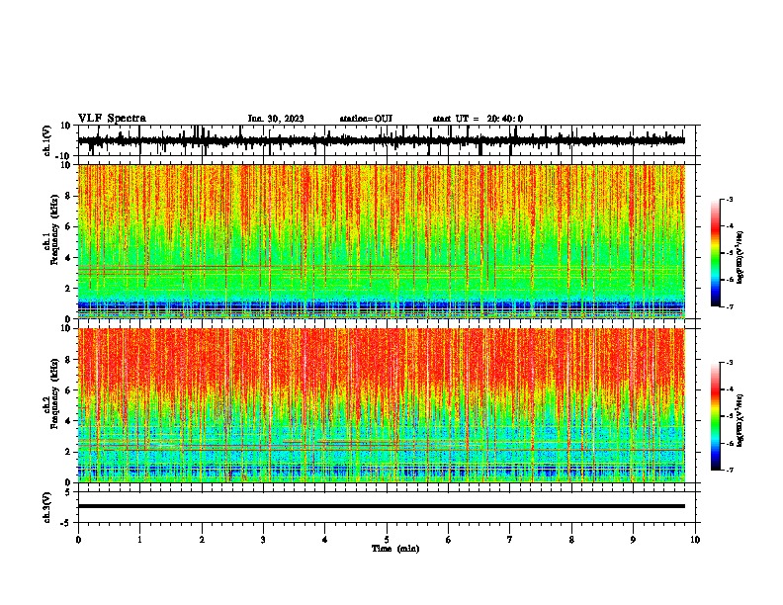Click the -3 value on ch.1 colorbar
Viewport: 783px width, 605px height.
pos(729,199)
